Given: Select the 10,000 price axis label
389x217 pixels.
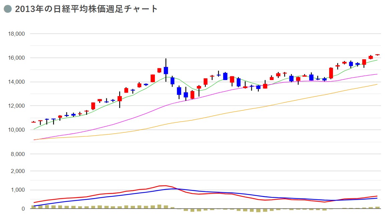Looking at the screenshot, I should click(16, 130).
